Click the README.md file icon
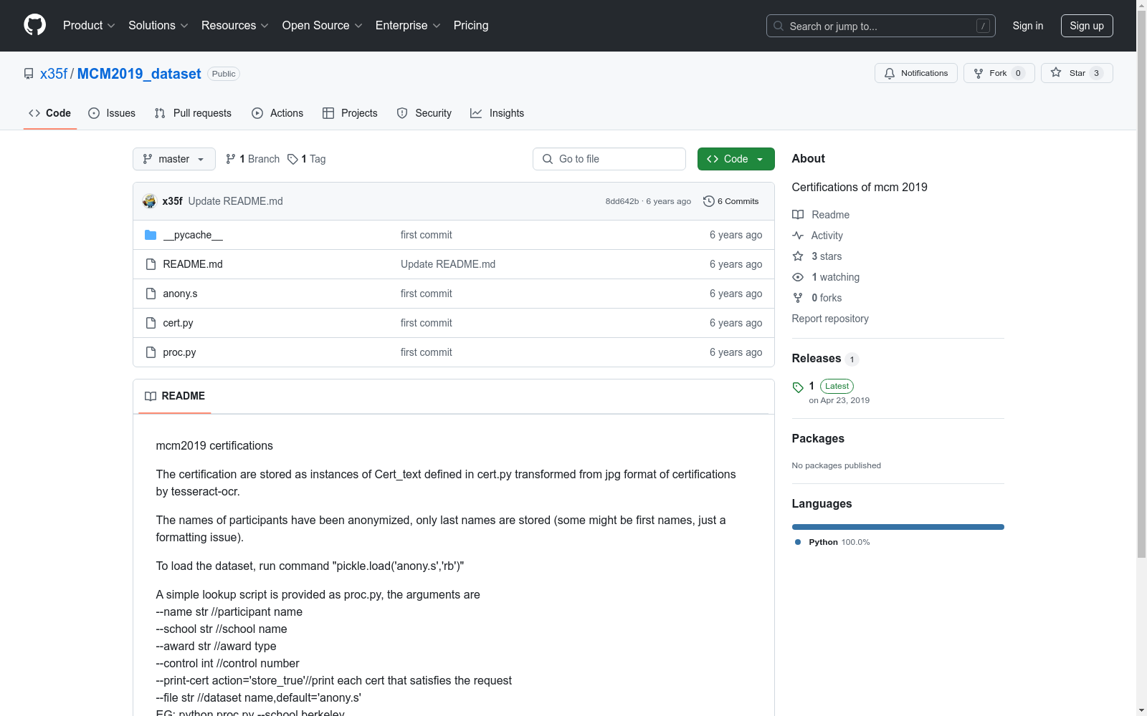Screen dimensions: 1147x716 point(151,264)
